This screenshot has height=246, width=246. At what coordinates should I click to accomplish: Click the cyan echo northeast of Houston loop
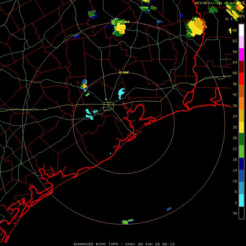[121, 93]
